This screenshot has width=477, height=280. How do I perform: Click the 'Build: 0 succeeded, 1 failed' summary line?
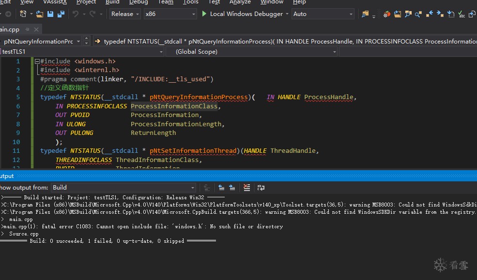pyautogui.click(x=108, y=241)
